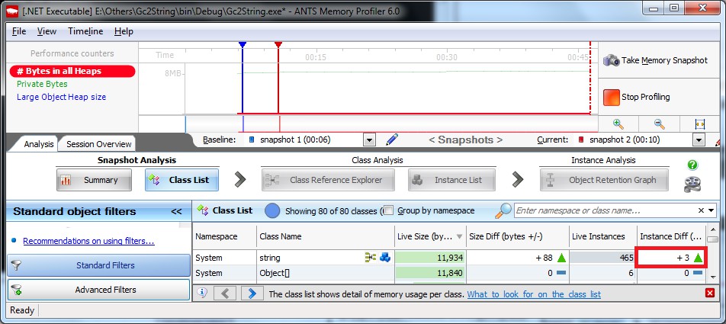Select the string class row
Image resolution: width=726 pixels, height=324 pixels.
[448, 258]
